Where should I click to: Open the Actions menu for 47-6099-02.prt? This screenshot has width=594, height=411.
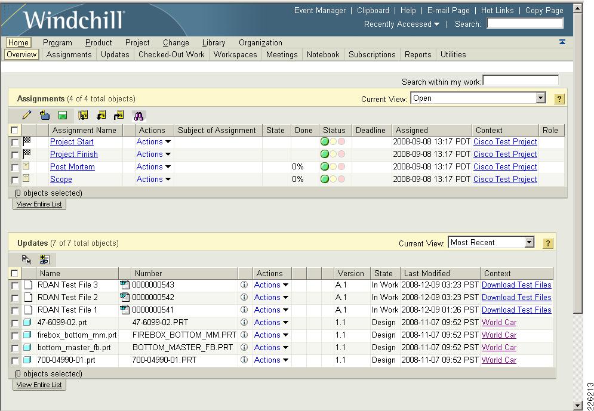[x=271, y=322]
